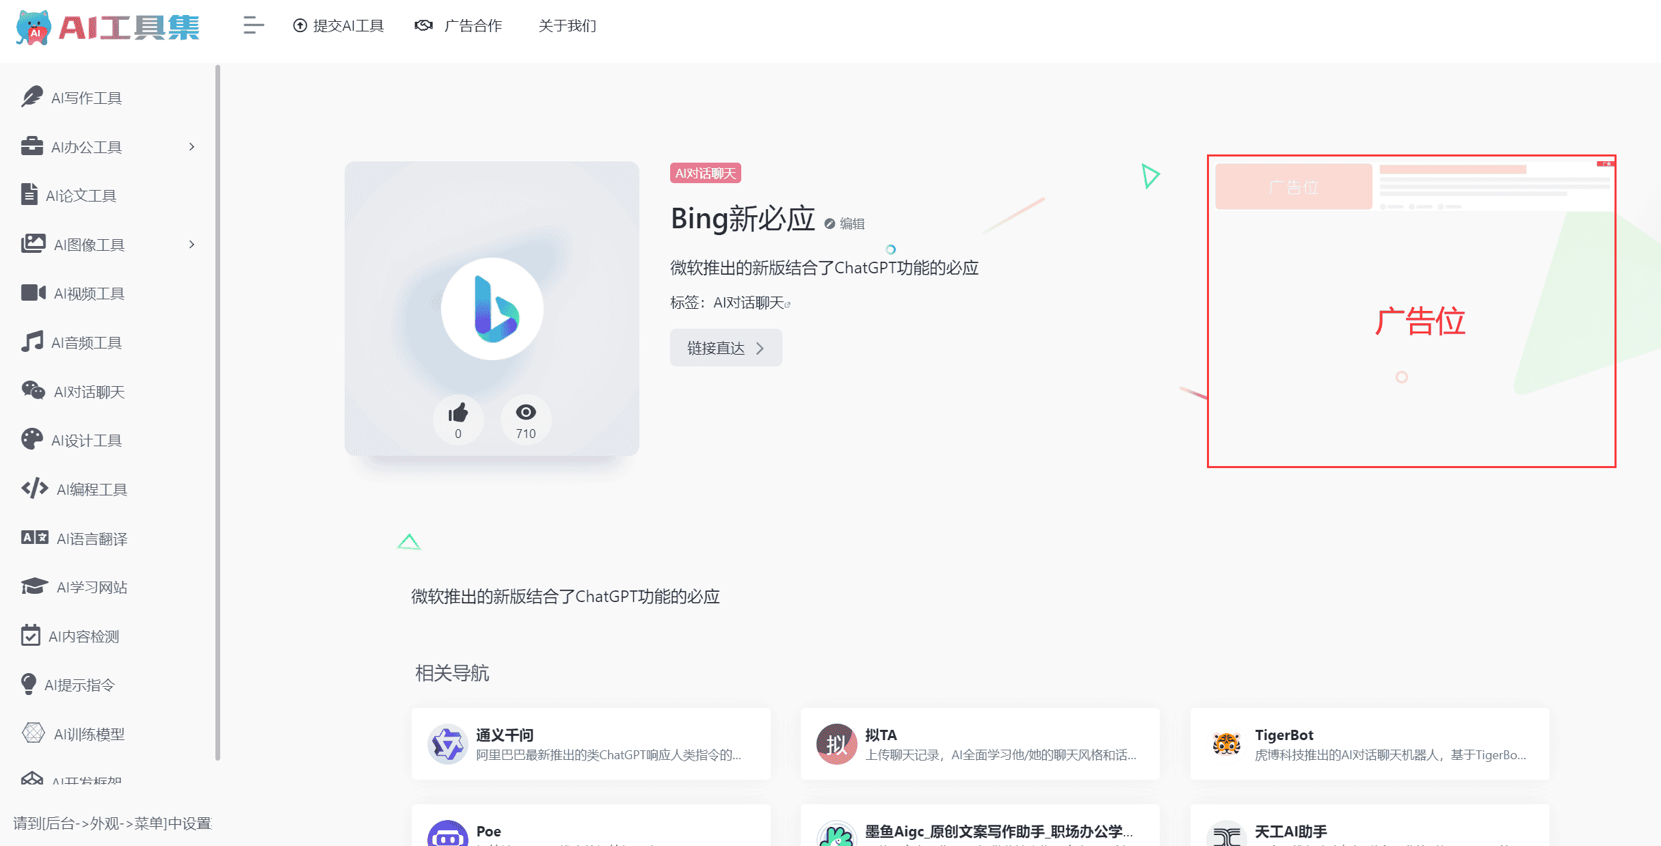
Task: Click the Poe robot logo icon
Action: tap(448, 834)
